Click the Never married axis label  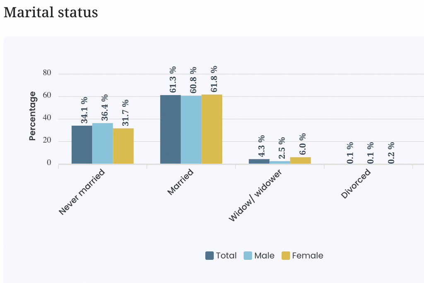(82, 192)
